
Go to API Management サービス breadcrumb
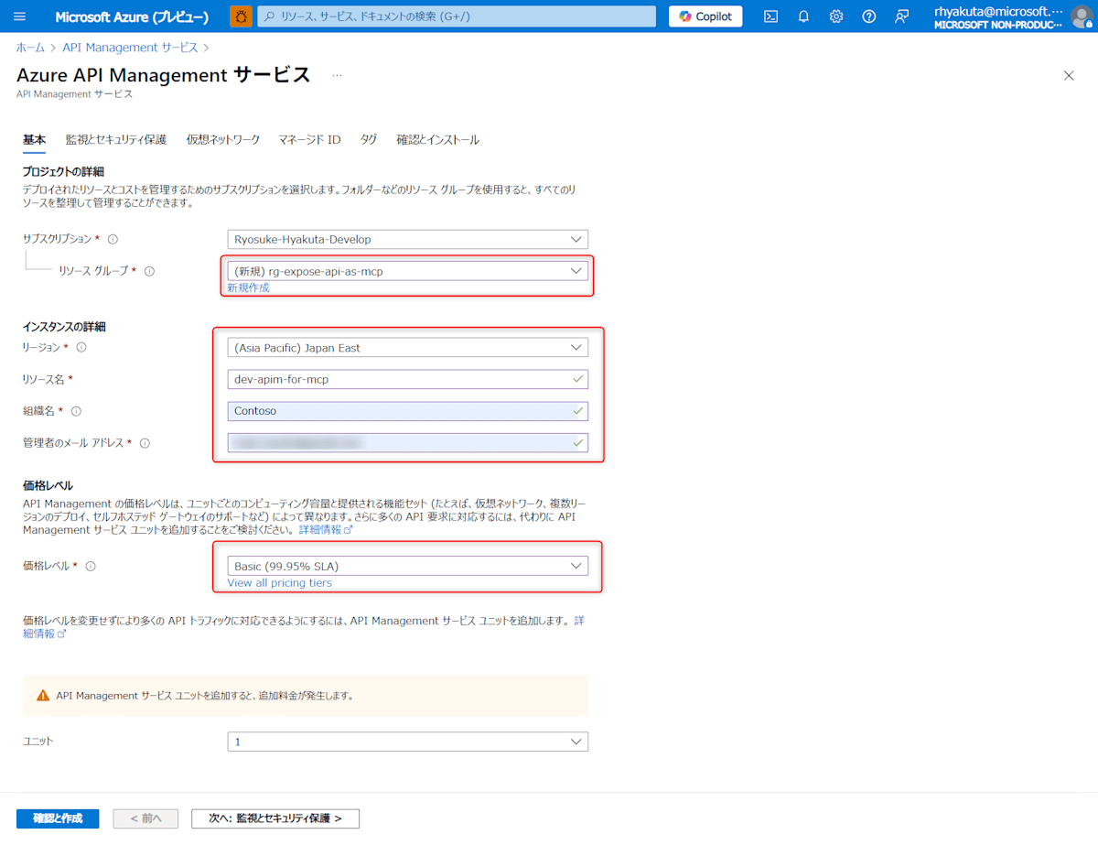(130, 48)
